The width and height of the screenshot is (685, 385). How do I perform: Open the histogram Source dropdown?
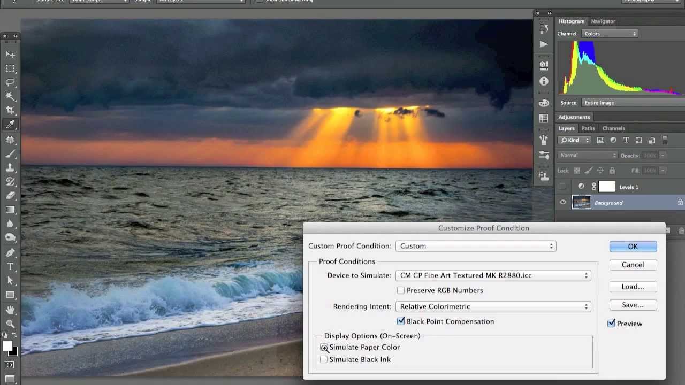click(x=633, y=103)
